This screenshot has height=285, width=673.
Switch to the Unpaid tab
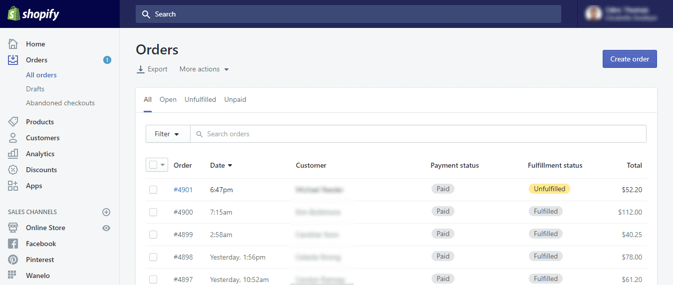click(x=235, y=99)
